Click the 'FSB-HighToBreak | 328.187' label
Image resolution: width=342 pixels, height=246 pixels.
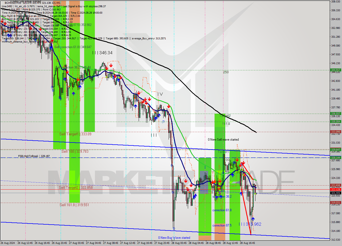[34, 156]
